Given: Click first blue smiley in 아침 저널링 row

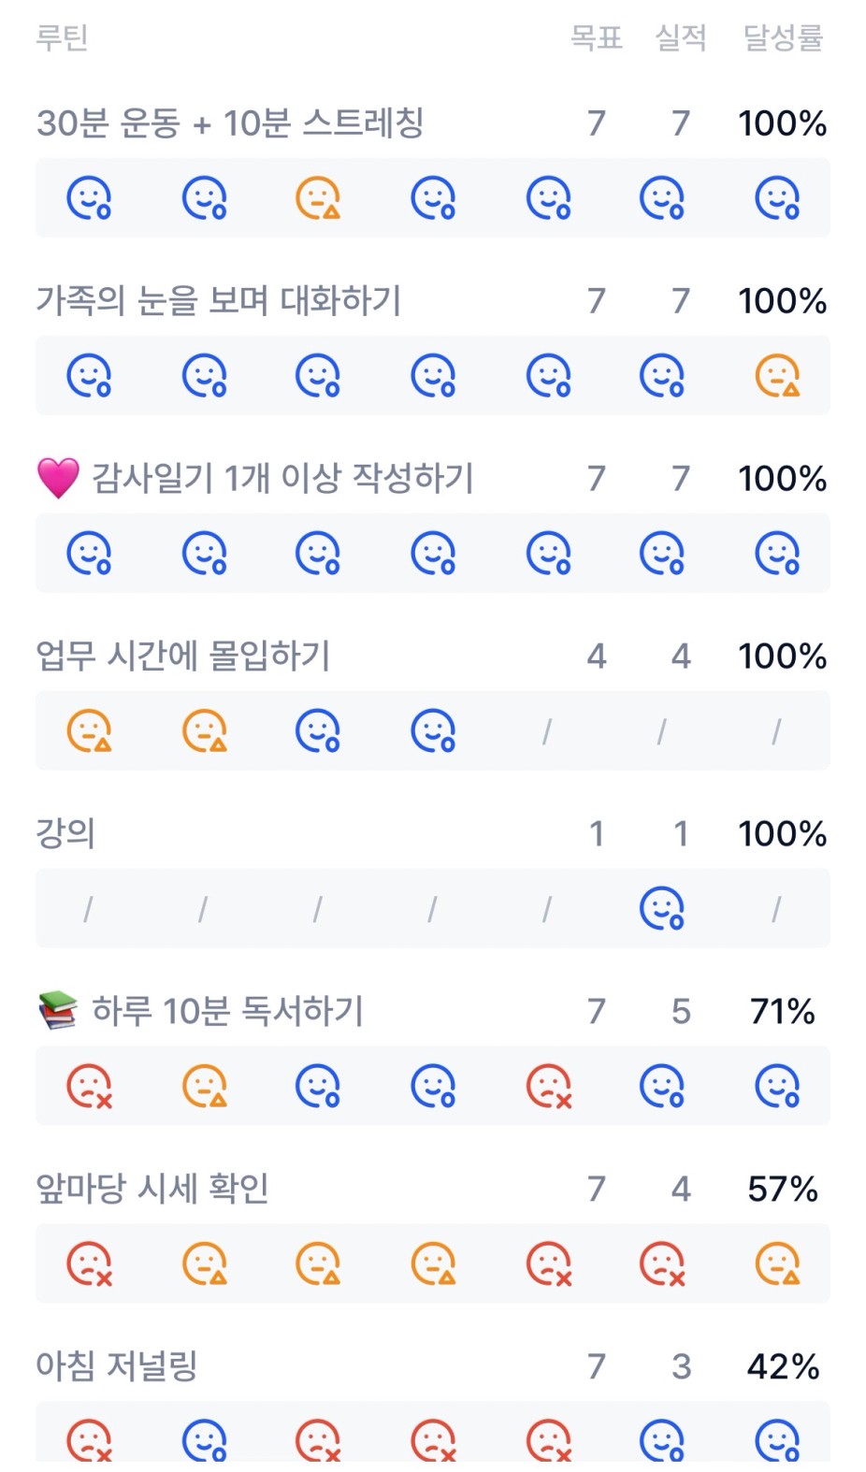Looking at the screenshot, I should coord(204,1440).
